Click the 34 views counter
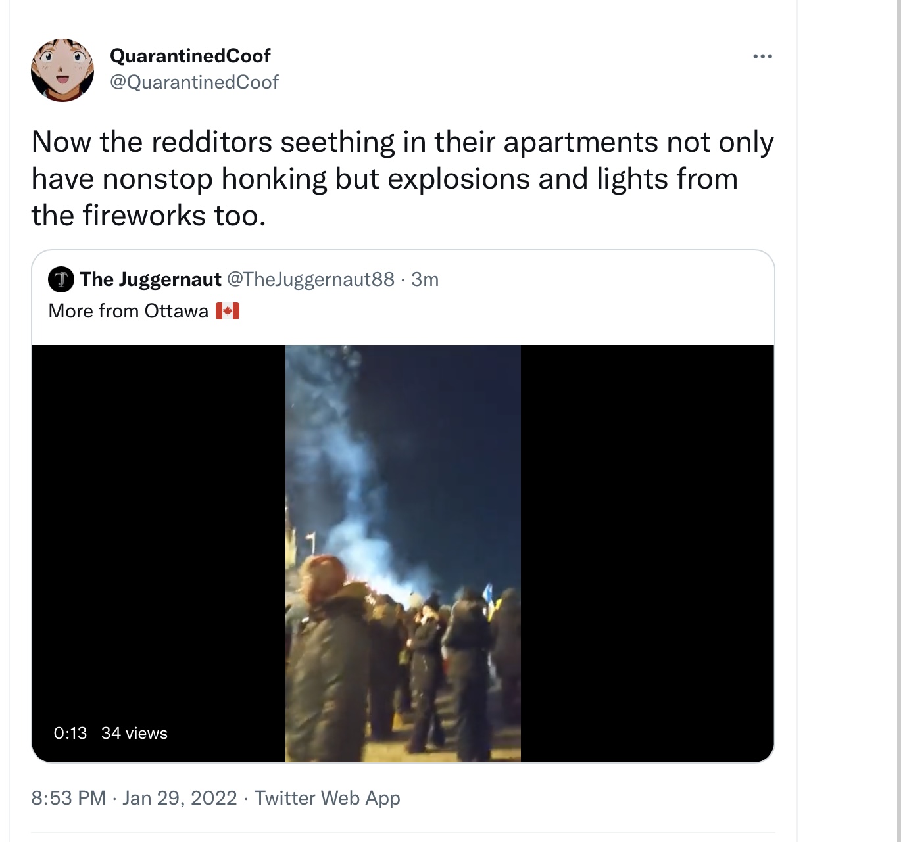 [x=134, y=733]
